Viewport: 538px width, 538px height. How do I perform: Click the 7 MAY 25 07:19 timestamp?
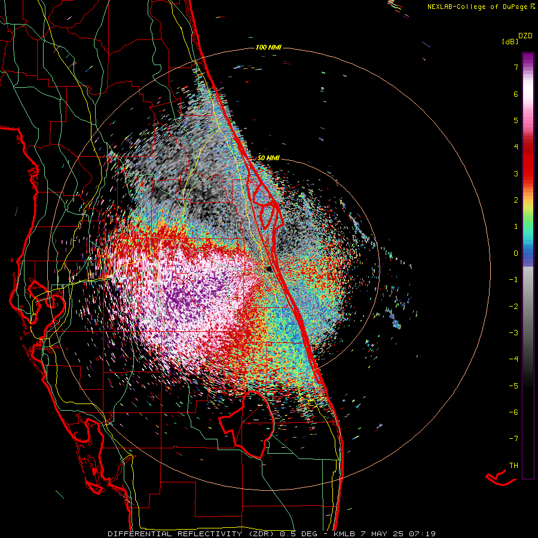[x=398, y=534]
